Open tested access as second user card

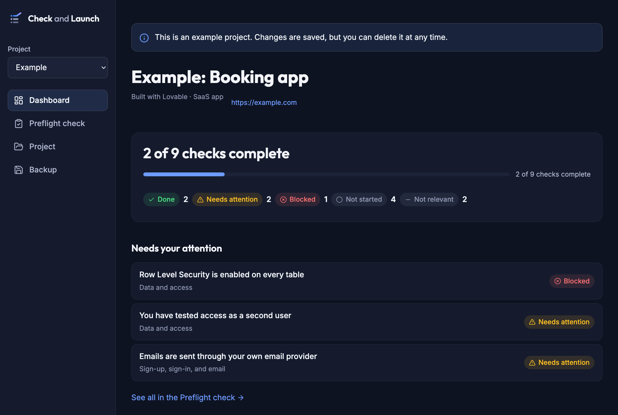tap(367, 322)
